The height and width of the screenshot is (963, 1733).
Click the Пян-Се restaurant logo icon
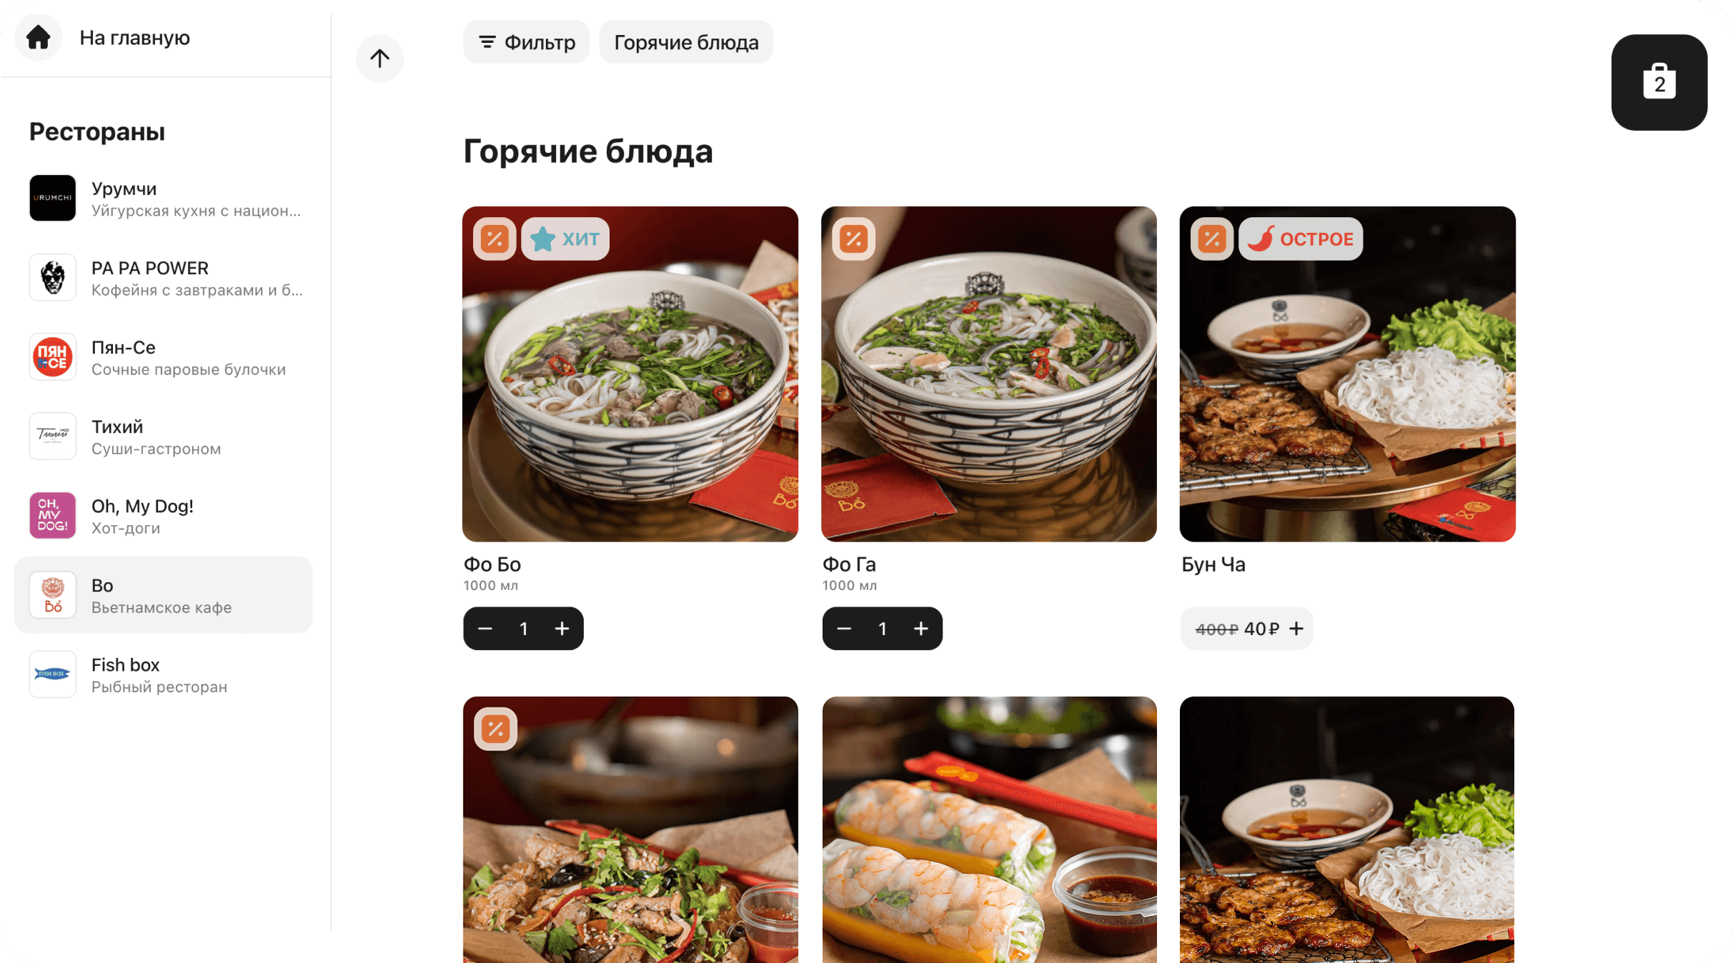(53, 356)
